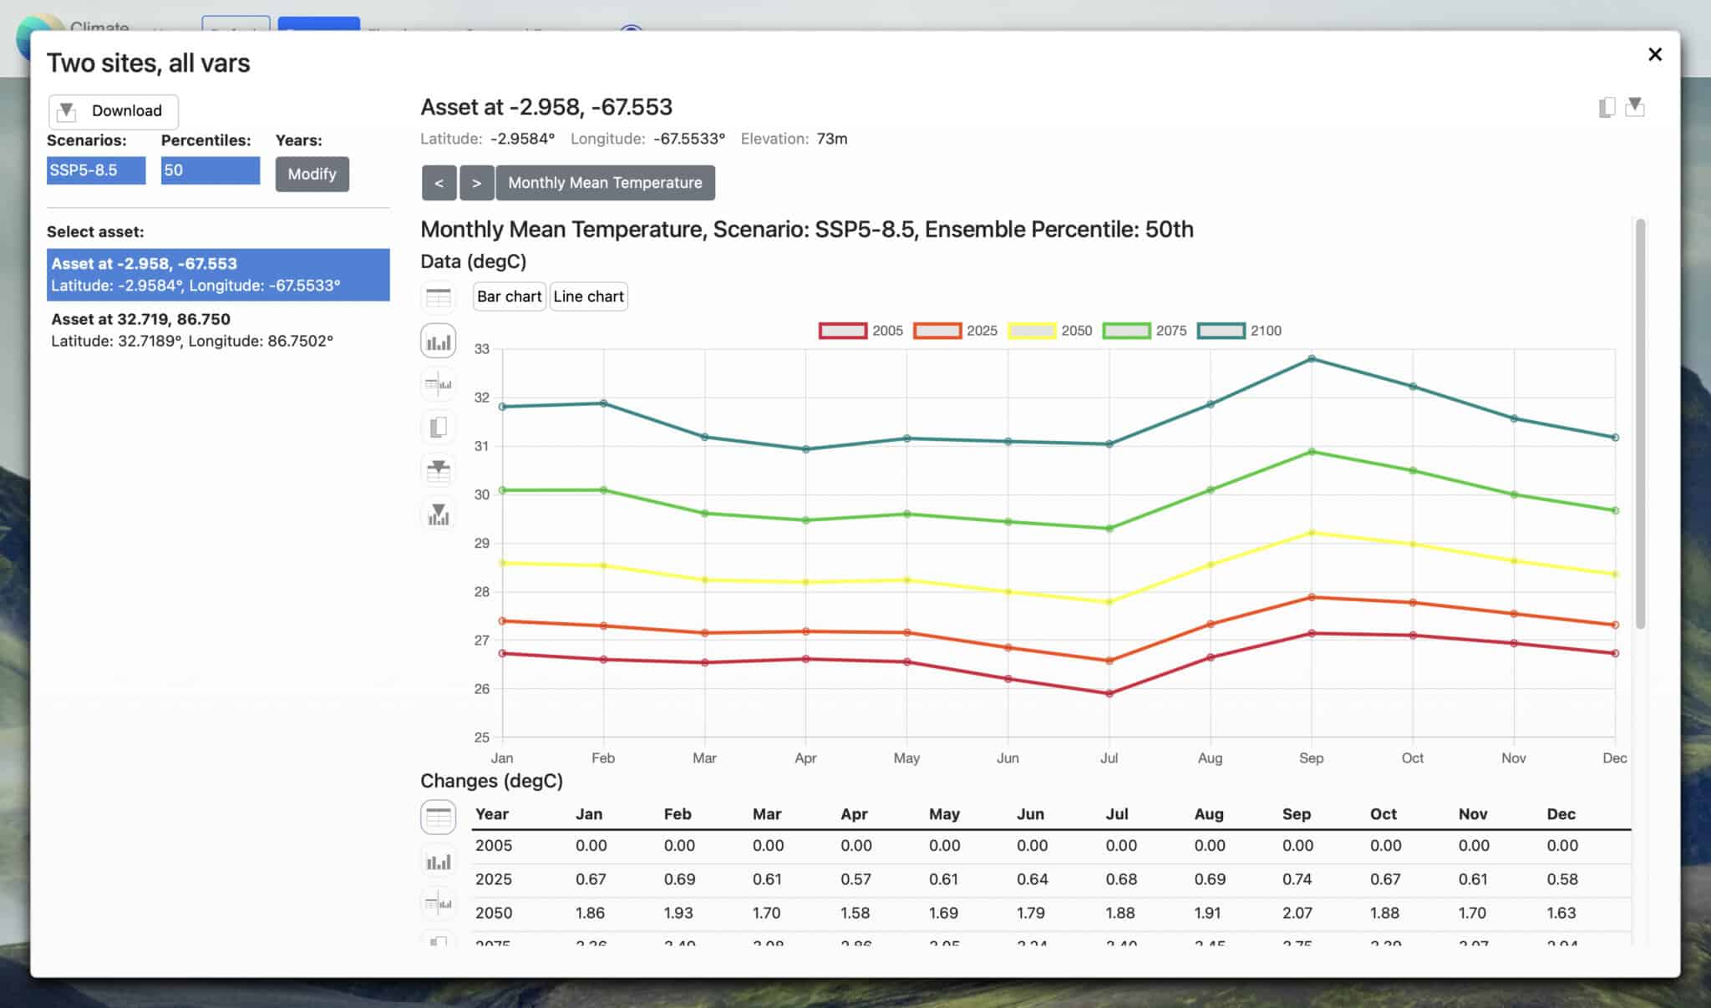
Task: Open the Monthly Mean Temperature variable tab
Action: pyautogui.click(x=605, y=183)
